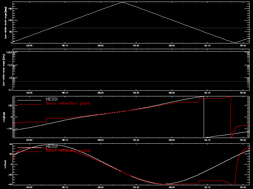
Task: Click the 1.0 tick label on Moon-angle axis
Action: (10, 78)
